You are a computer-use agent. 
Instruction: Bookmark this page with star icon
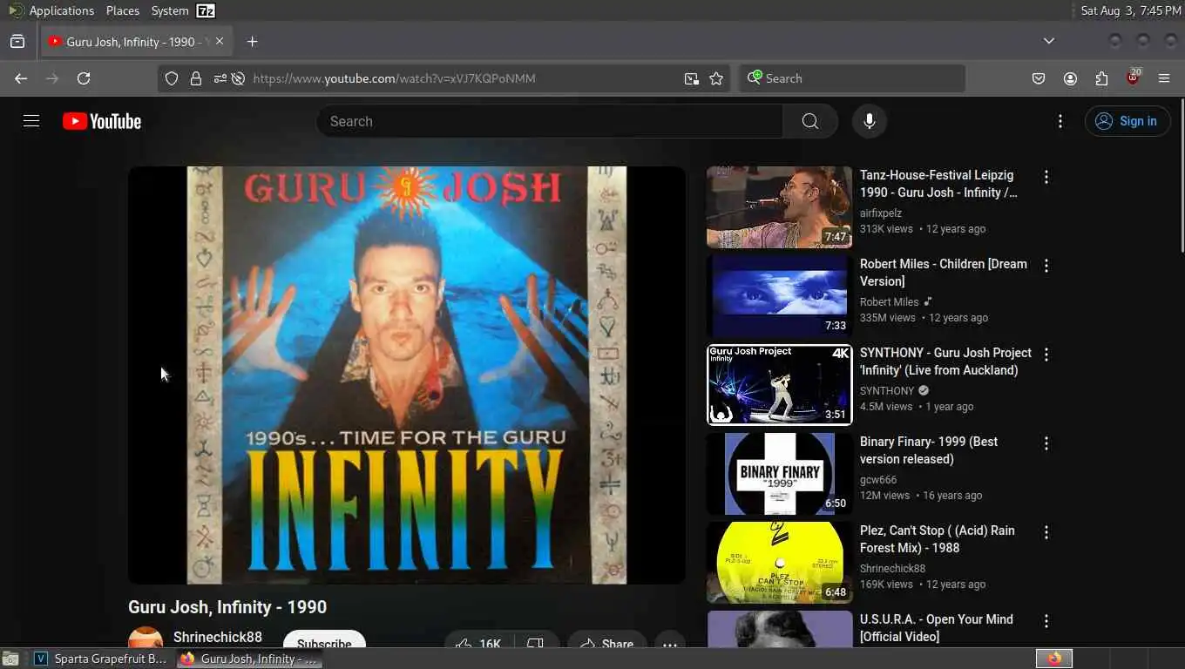[x=716, y=78]
